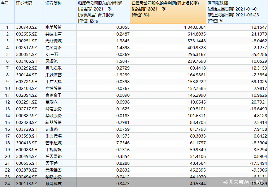The image size is (268, 187).
Task: Select price change value -35.4286
Action: point(258,54)
